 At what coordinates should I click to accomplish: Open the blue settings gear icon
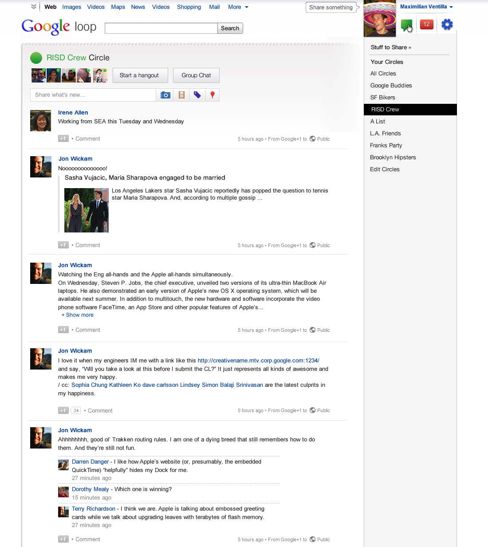click(x=447, y=24)
